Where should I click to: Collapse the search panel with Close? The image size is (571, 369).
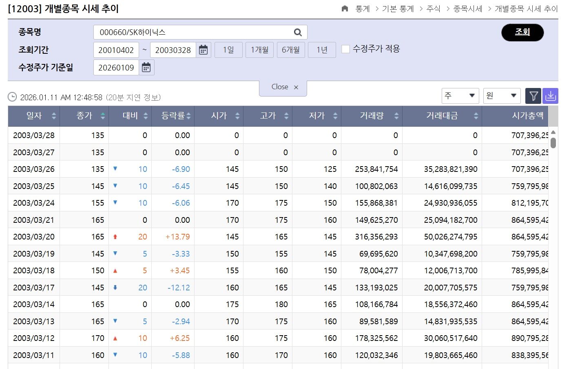coord(284,87)
